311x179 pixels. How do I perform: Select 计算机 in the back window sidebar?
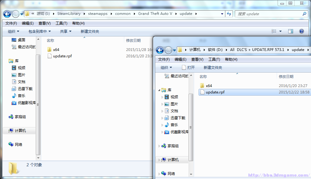click(x=17, y=131)
